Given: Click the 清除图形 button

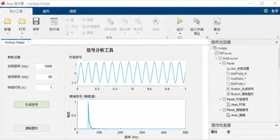Looking at the screenshot, I should click(x=32, y=128).
